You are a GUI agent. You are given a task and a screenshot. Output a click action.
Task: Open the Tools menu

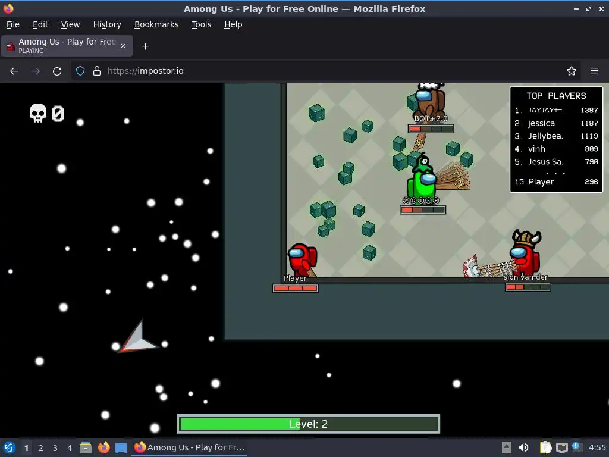(201, 24)
